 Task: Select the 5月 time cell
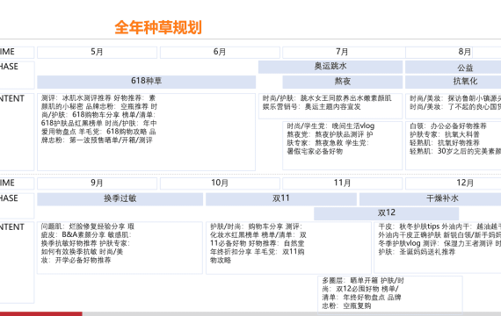pyautogui.click(x=98, y=52)
